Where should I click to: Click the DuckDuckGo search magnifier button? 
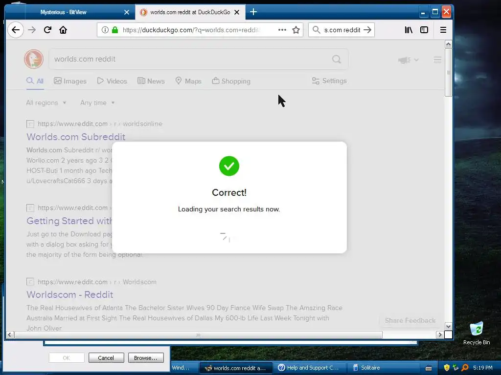337,59
